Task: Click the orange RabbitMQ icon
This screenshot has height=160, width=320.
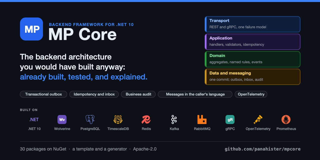Action: pyautogui.click(x=202, y=119)
